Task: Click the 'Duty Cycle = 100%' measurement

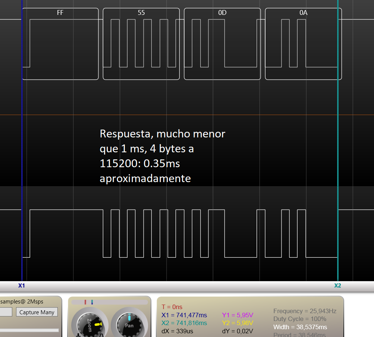Action: pos(299,319)
